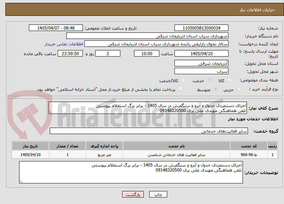284x204 pixels.
Task: Click سایر فعالیت های خدماتی شخصی cell
Action: pyautogui.click(x=176, y=155)
